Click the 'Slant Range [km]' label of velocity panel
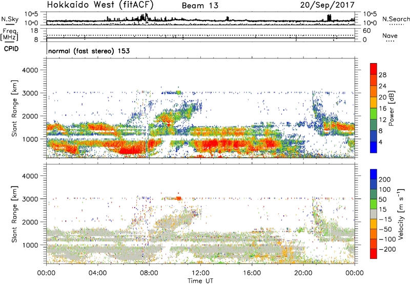This screenshot has width=410, height=284. (14, 214)
